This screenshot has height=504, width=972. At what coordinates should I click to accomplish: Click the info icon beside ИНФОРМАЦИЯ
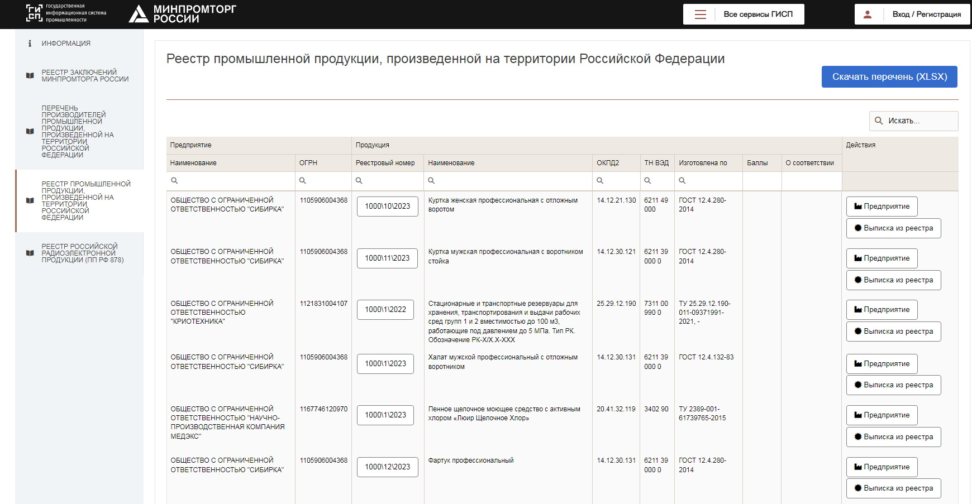tap(30, 43)
